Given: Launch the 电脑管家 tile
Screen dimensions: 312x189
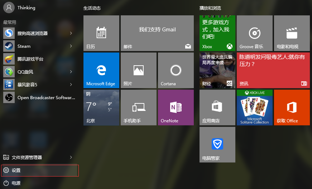Looking at the screenshot, I should (x=217, y=145).
